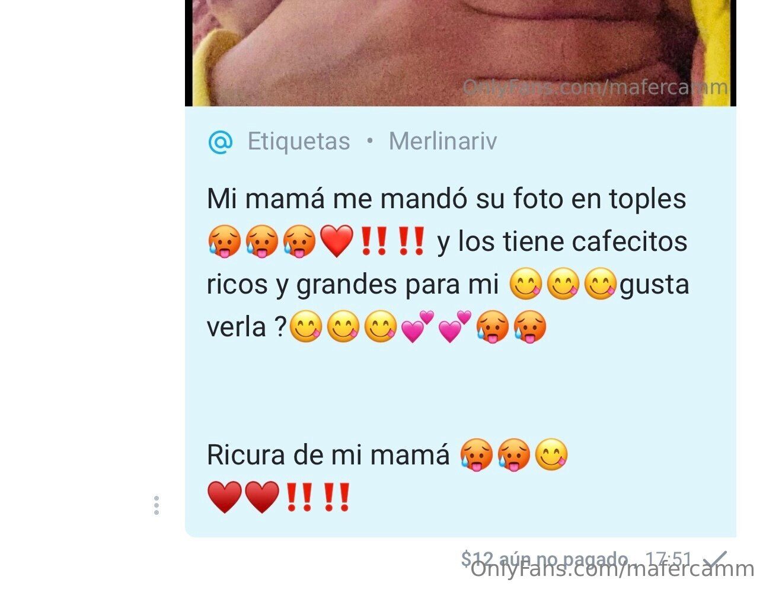Click the two red hearts on the last line
The width and height of the screenshot is (763, 589).
[x=243, y=498]
